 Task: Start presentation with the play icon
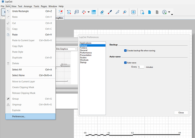[x=133, y=12]
